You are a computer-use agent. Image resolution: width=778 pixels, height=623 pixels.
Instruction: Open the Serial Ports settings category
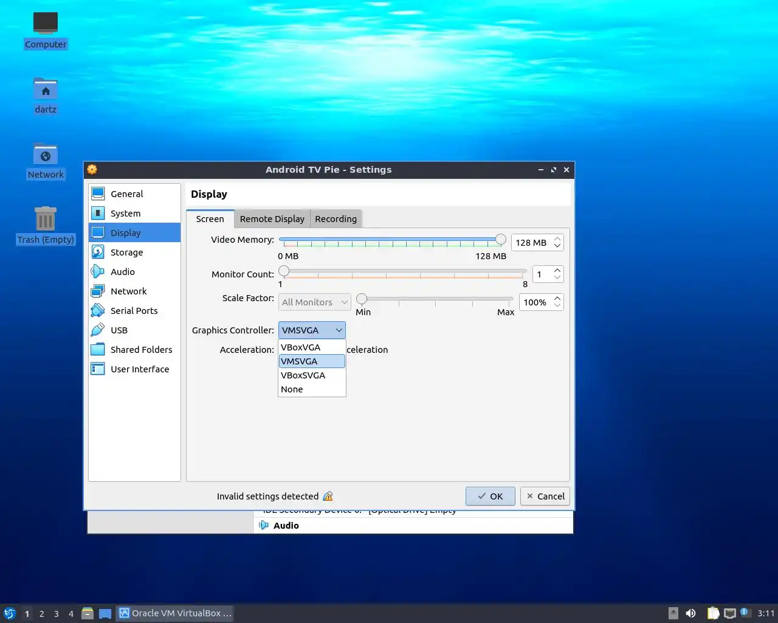tap(134, 311)
